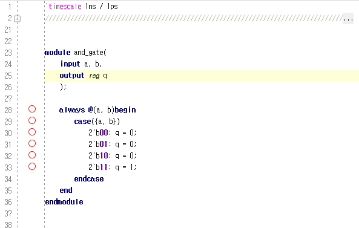Click the 2'b11 case value
Image resolution: width=359 pixels, height=228 pixels.
[x=98, y=167]
